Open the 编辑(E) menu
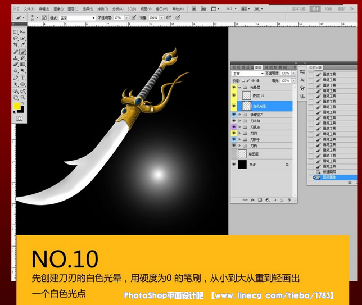The image size is (362, 305). point(44,9)
